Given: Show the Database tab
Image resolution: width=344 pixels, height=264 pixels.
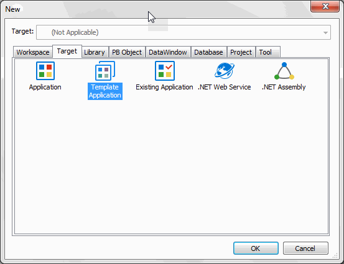Looking at the screenshot, I should (x=208, y=52).
